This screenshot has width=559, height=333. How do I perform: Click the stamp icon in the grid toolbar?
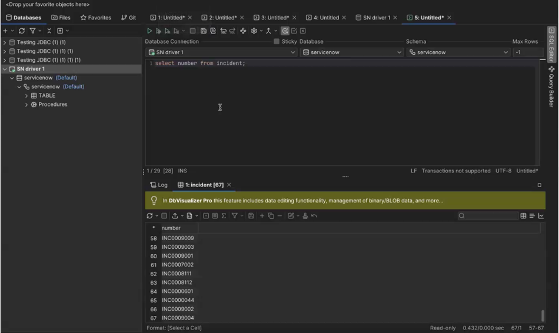pyautogui.click(x=305, y=216)
